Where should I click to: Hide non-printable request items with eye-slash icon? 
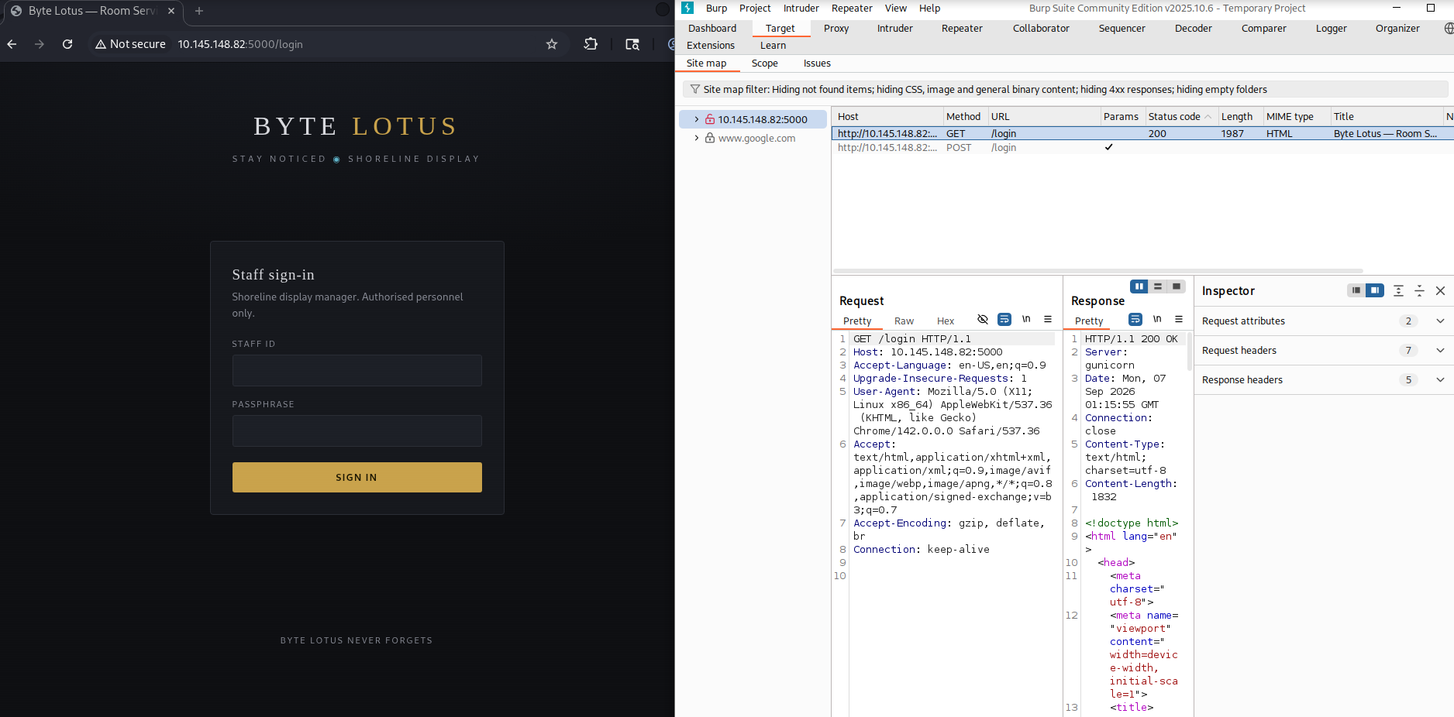[x=983, y=319]
